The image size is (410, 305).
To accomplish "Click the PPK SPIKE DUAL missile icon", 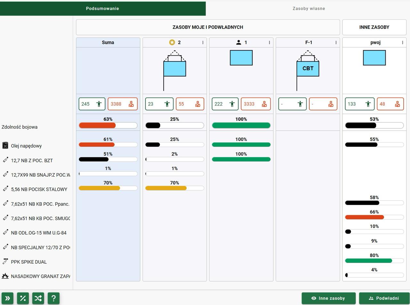I will (x=5, y=261).
